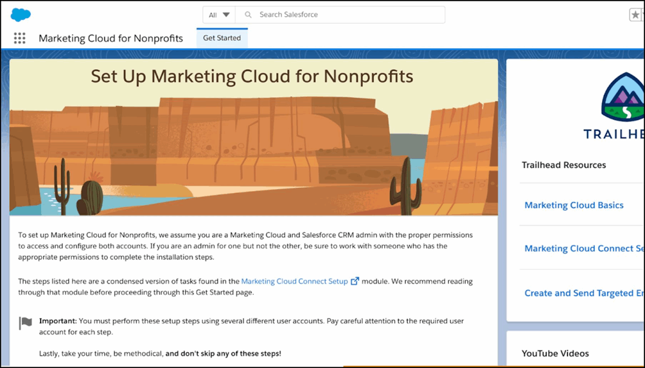Click the Set Up Marketing Cloud banner title

coord(252,77)
